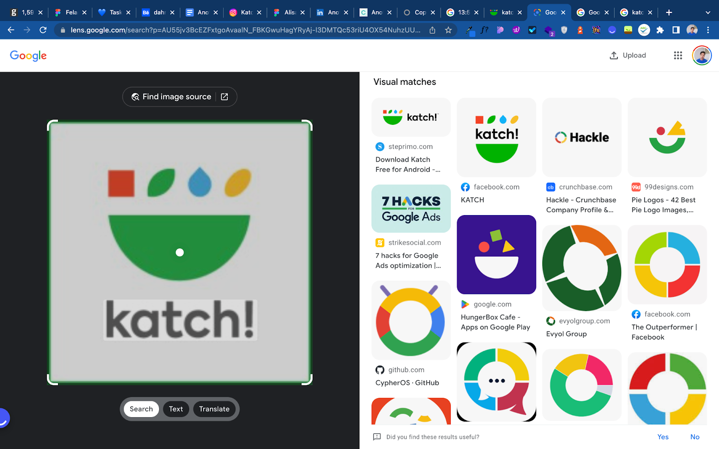Reload the current page
The image size is (719, 449).
click(x=43, y=30)
